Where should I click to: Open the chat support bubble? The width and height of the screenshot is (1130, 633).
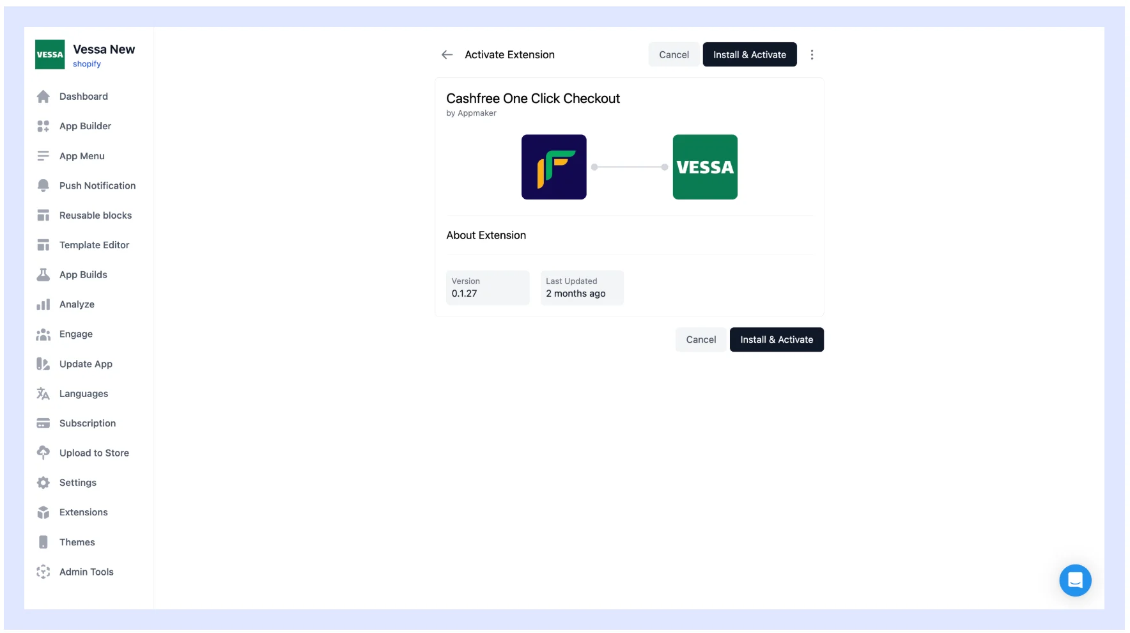coord(1075,580)
